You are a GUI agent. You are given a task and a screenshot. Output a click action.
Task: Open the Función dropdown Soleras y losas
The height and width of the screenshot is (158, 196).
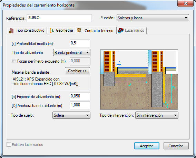(x=153, y=18)
